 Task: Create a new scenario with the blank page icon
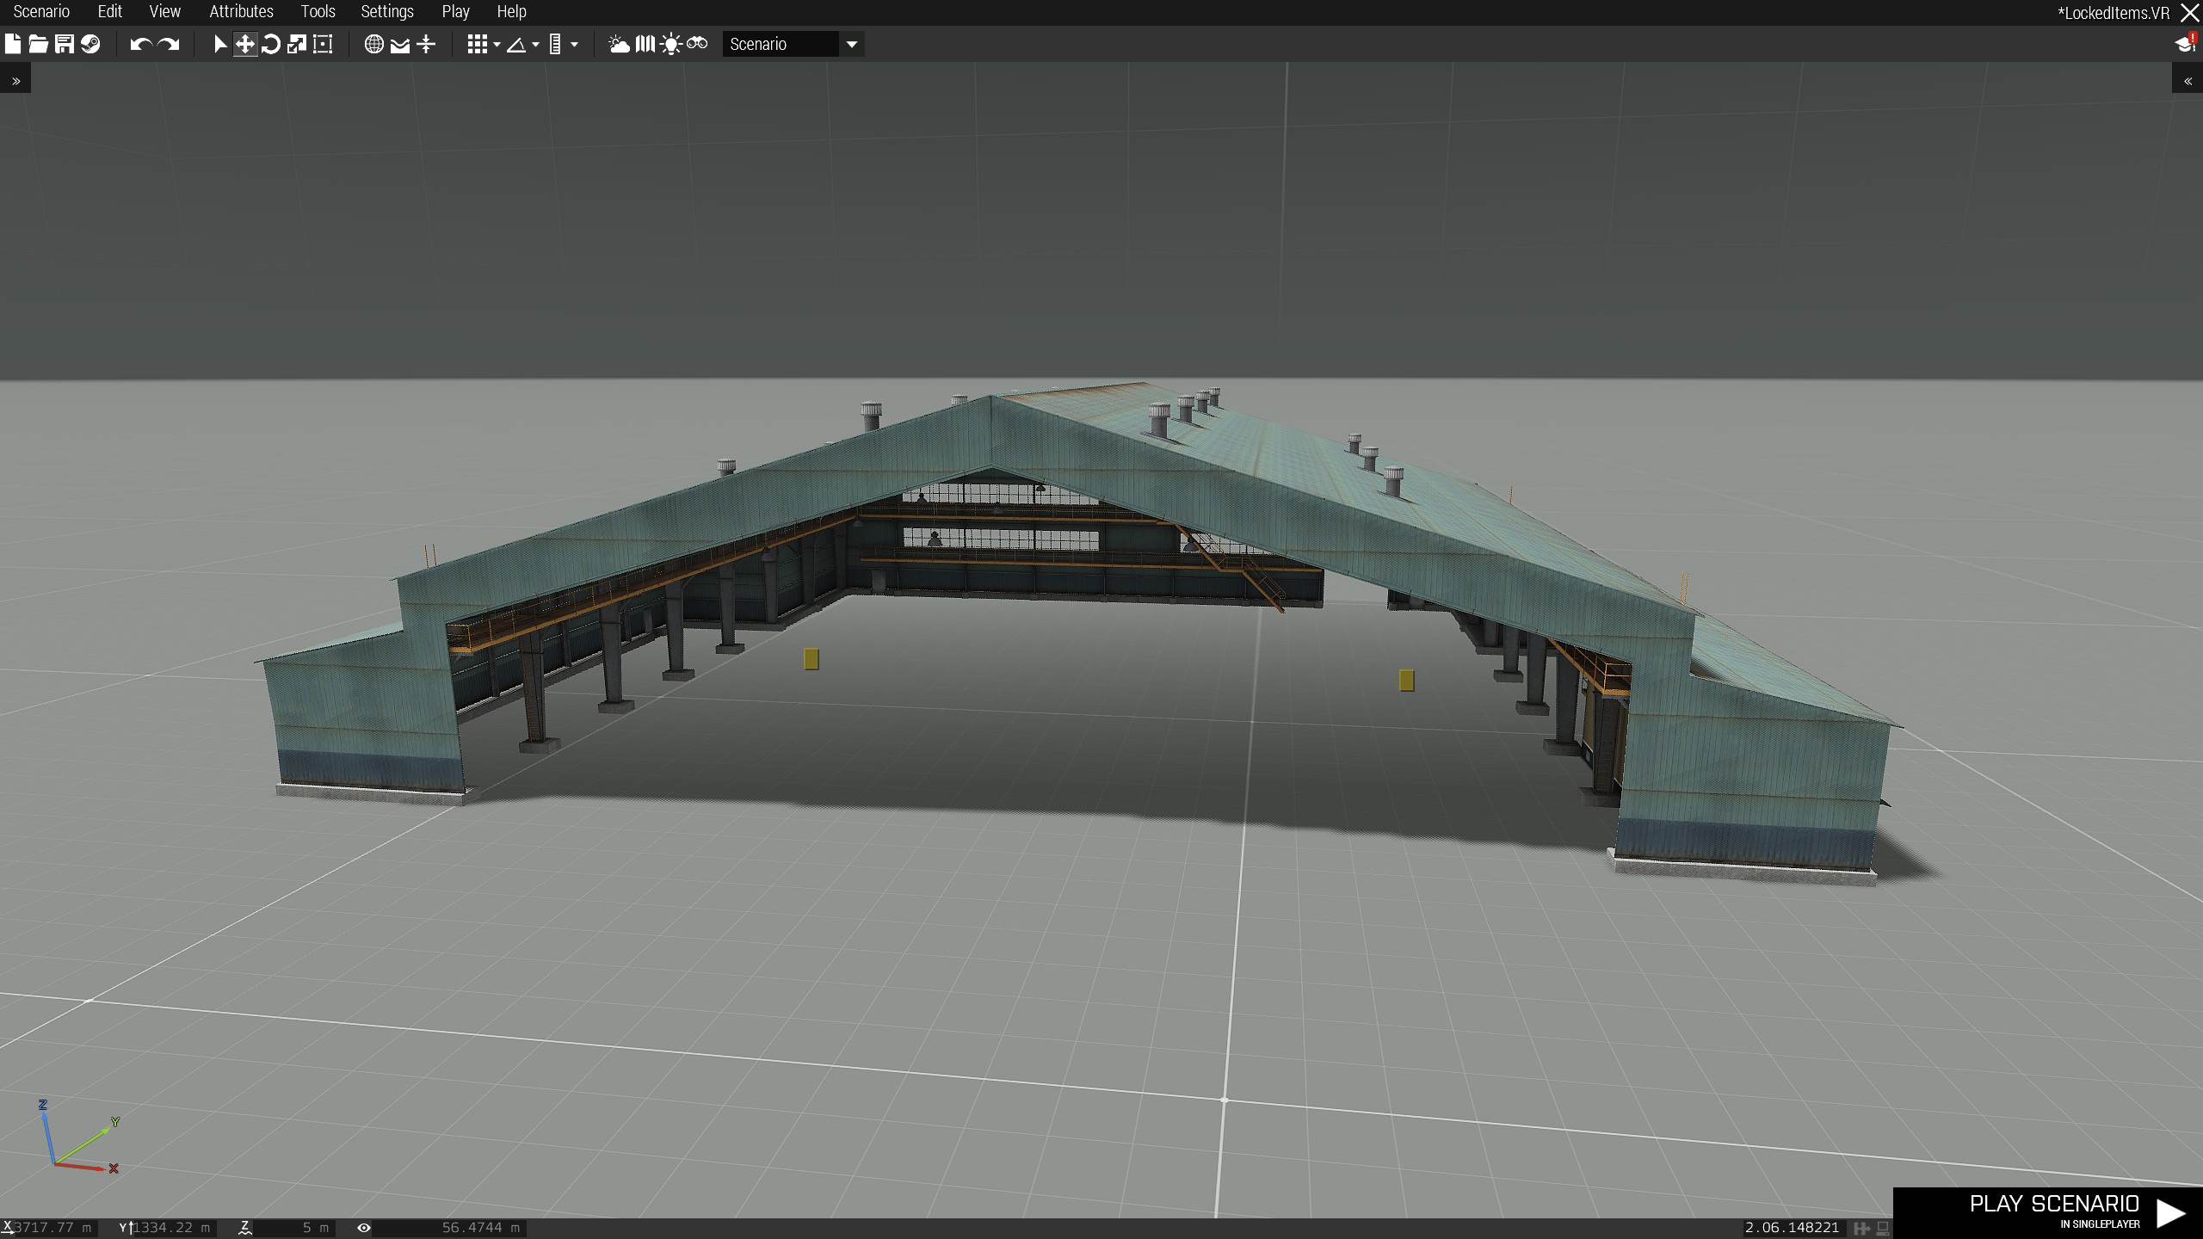(x=13, y=44)
